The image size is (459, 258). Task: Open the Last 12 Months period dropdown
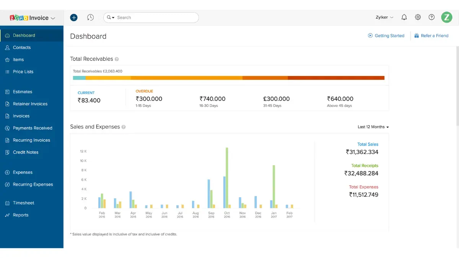pos(373,127)
